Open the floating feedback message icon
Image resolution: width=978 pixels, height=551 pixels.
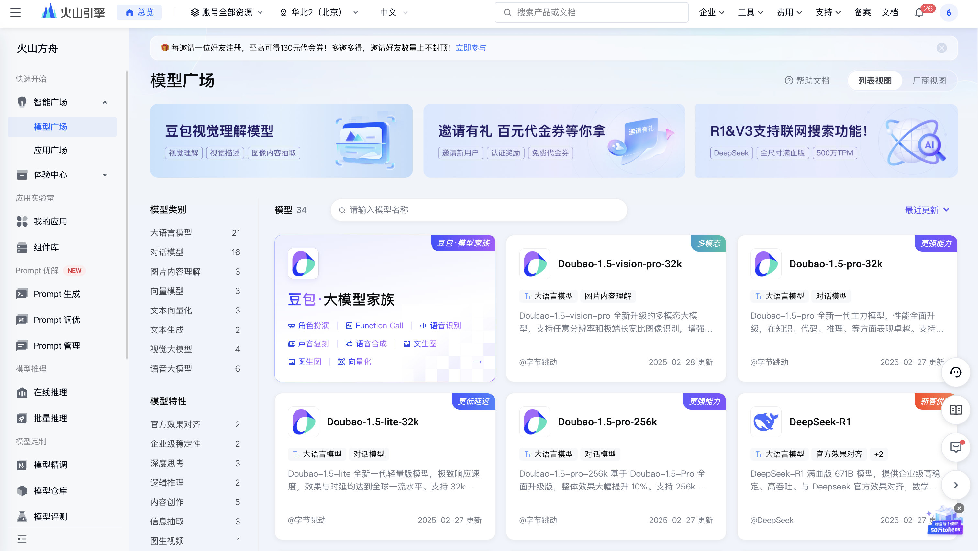956,447
